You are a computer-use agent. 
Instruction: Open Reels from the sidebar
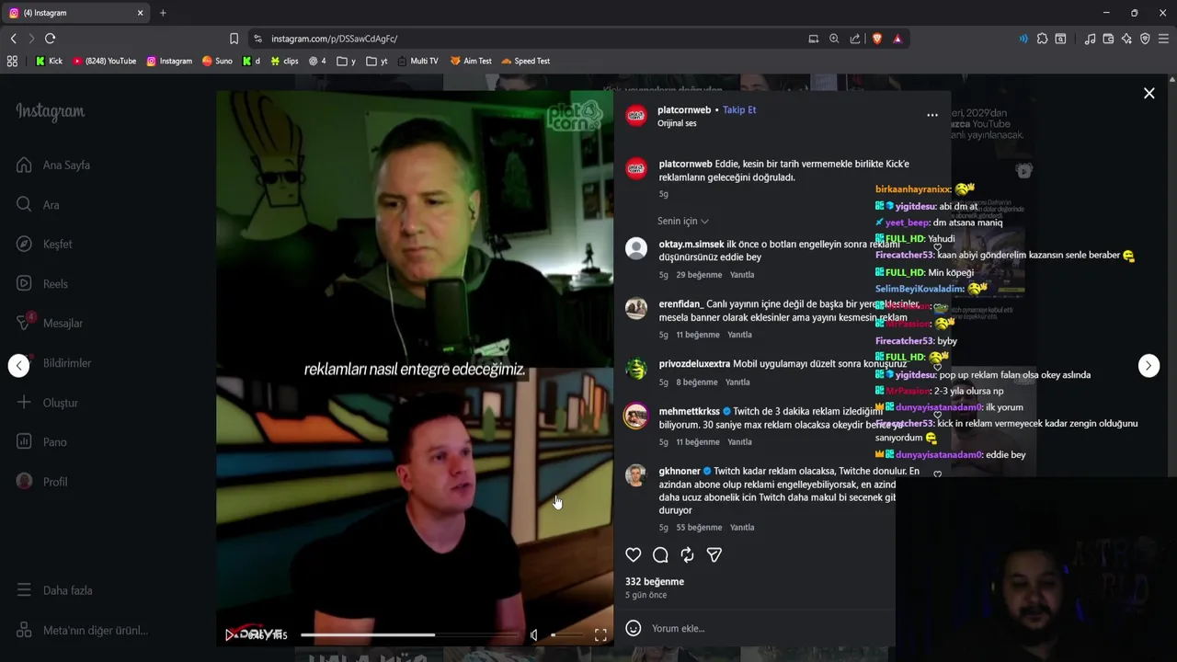pyautogui.click(x=42, y=284)
